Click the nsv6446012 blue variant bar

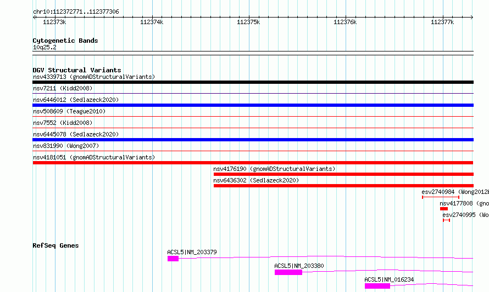[253, 105]
